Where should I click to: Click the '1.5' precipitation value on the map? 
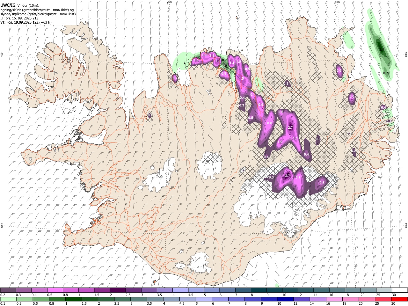click(241, 78)
